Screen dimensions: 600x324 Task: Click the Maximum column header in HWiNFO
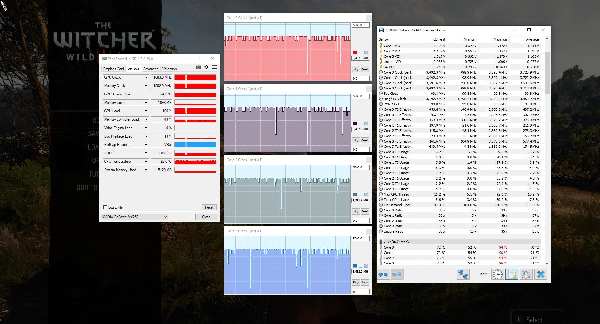(494, 39)
